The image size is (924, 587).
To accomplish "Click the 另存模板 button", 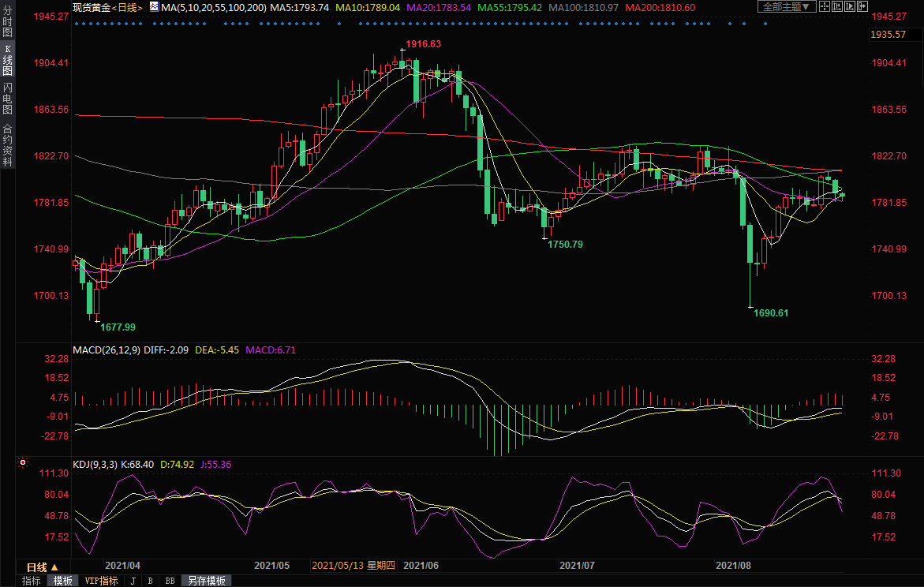I will [205, 581].
